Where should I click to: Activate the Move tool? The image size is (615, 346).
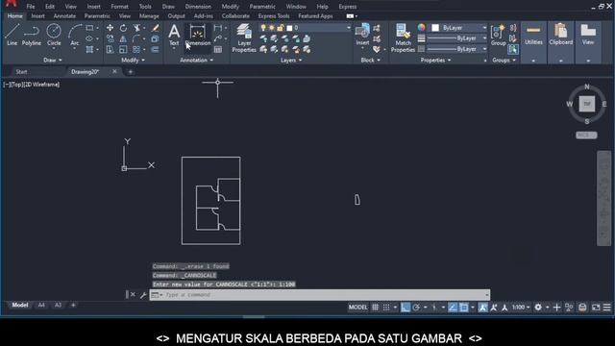coord(111,28)
